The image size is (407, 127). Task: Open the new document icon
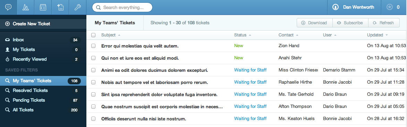pos(60,7)
